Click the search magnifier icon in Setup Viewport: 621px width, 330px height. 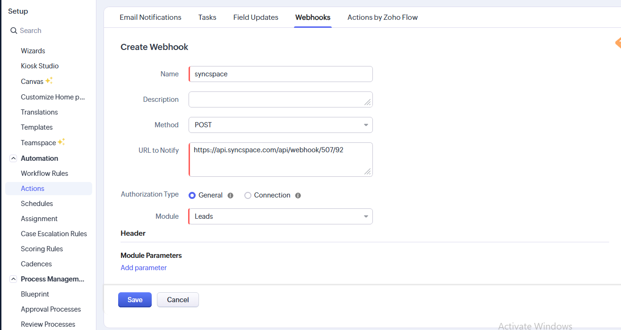click(x=14, y=31)
